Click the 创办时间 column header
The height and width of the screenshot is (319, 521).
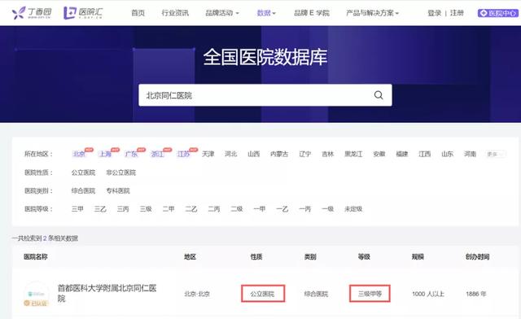click(x=478, y=256)
